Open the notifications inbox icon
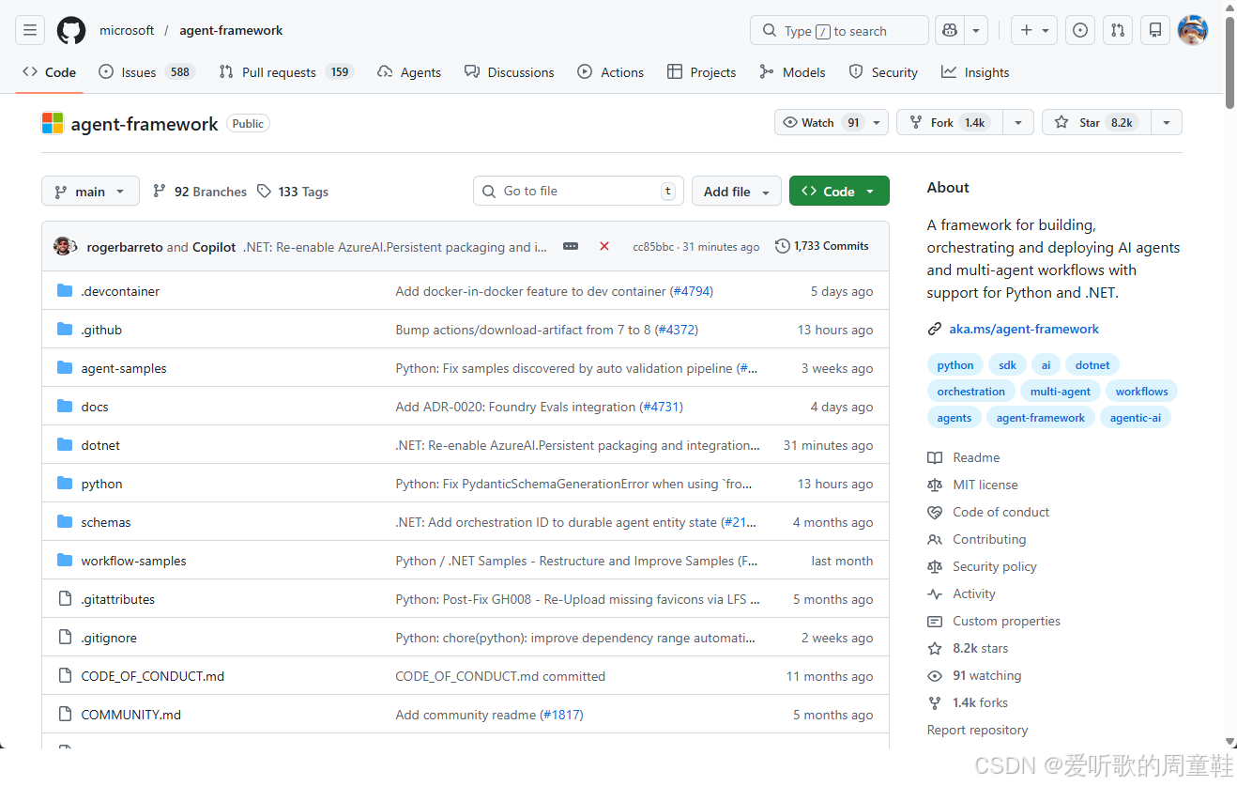The height and width of the screenshot is (786, 1237). 1155,30
